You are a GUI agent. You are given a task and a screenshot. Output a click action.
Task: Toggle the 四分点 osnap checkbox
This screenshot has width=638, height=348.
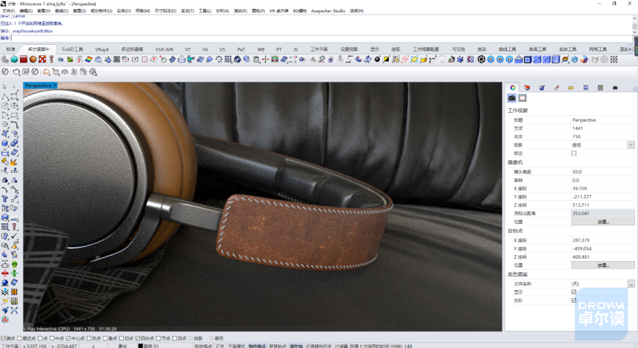[x=138, y=338]
